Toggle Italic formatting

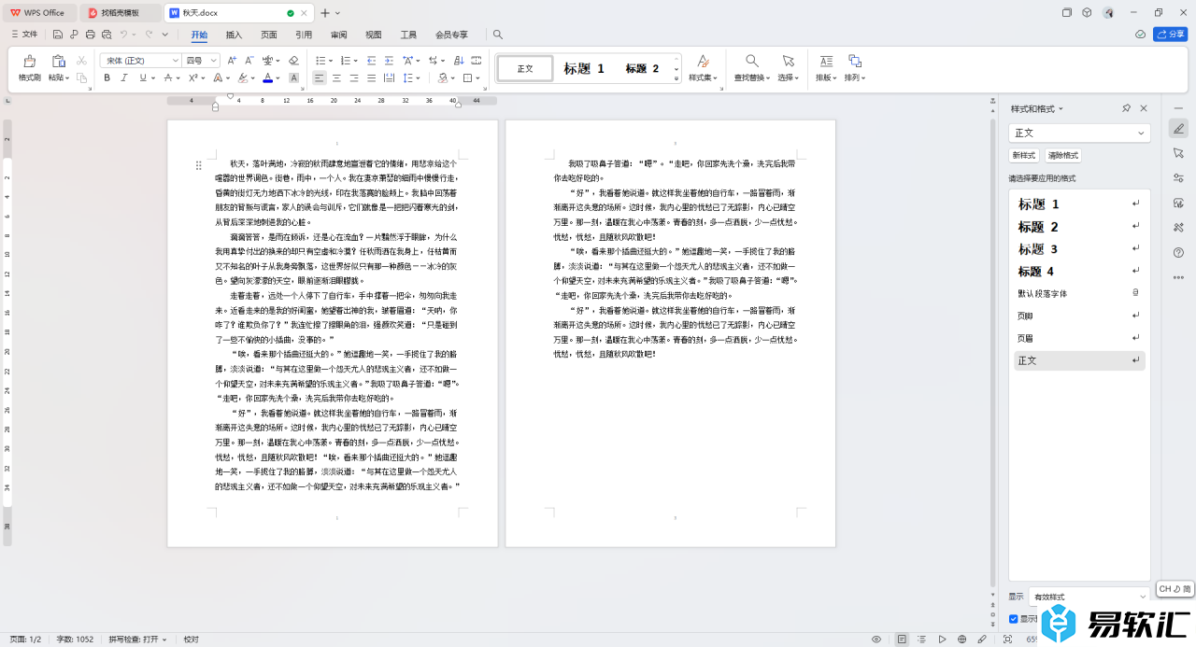124,77
